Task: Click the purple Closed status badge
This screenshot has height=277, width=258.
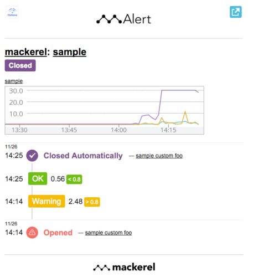Action: (x=20, y=65)
